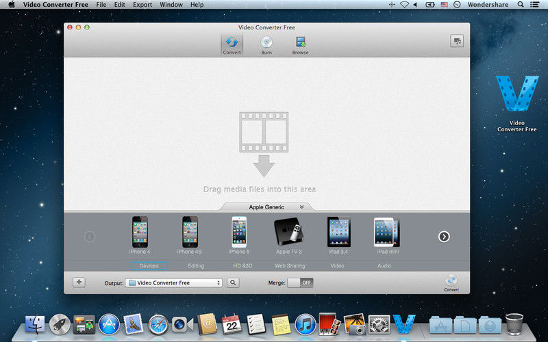Open FaceTime from the Dock
The width and height of the screenshot is (548, 342).
[x=182, y=324]
